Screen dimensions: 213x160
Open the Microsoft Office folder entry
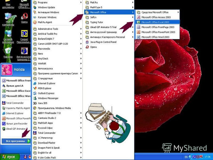[x=109, y=12]
